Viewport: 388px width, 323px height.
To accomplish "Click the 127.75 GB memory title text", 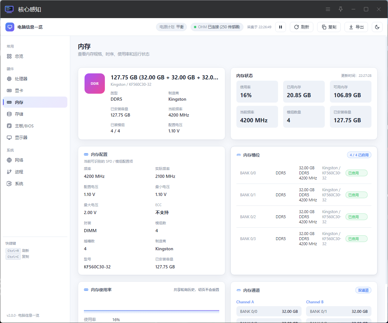I will pyautogui.click(x=164, y=77).
